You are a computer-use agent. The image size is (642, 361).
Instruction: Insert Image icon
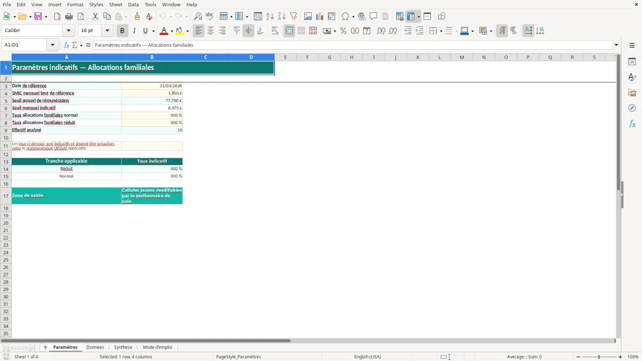click(x=308, y=17)
